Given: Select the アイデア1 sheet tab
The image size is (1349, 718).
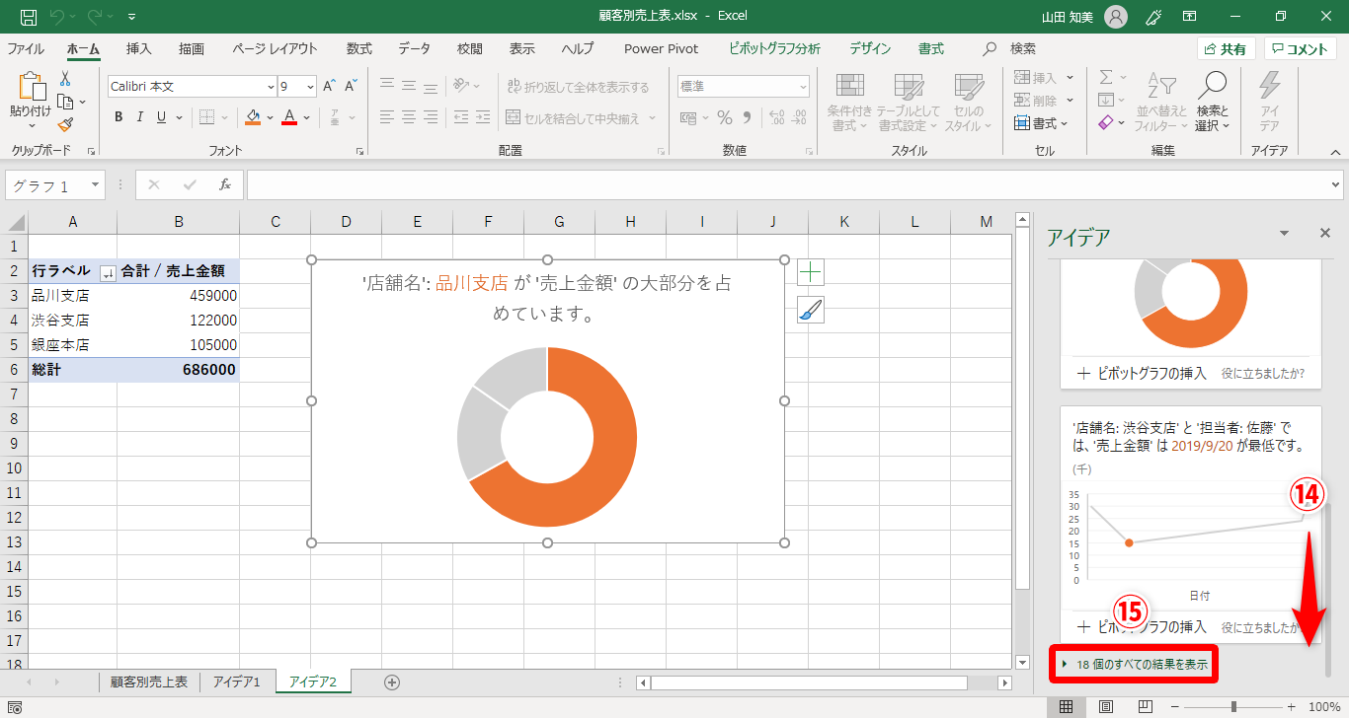Looking at the screenshot, I should pos(238,682).
